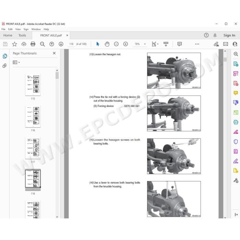Close the Page Thumbnails panel
The image size is (240, 240).
tap(54, 53)
